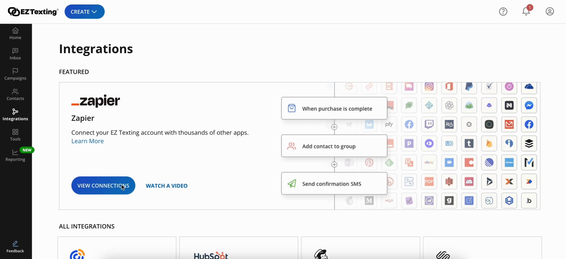This screenshot has height=259, width=566.
Task: Click the Zapier logo
Action: pyautogui.click(x=96, y=101)
